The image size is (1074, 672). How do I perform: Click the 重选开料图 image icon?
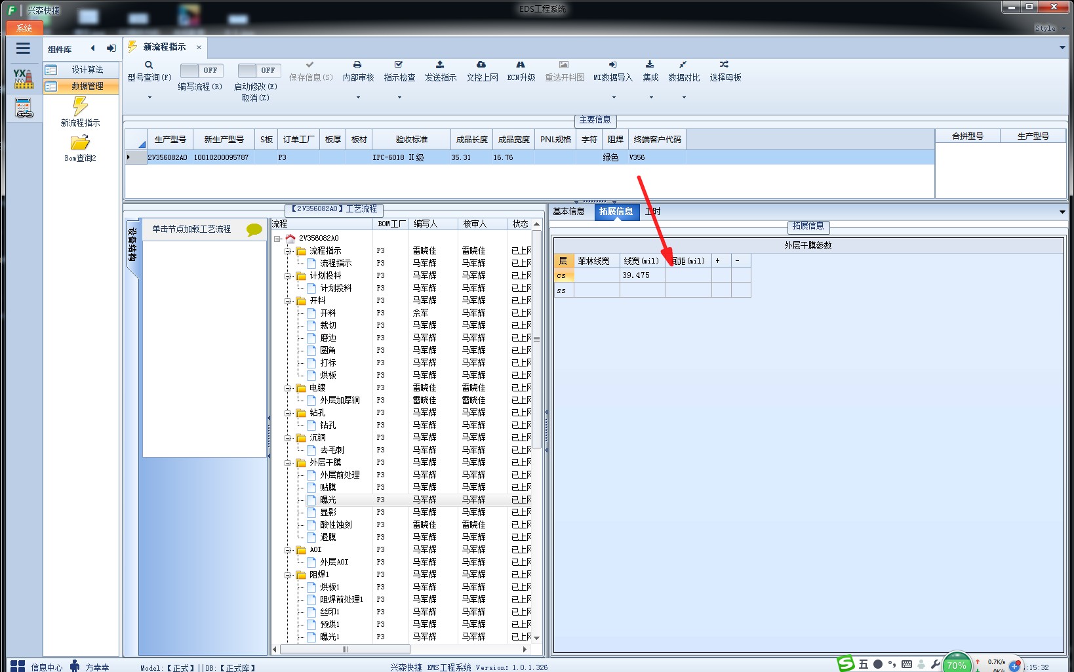[x=564, y=65]
